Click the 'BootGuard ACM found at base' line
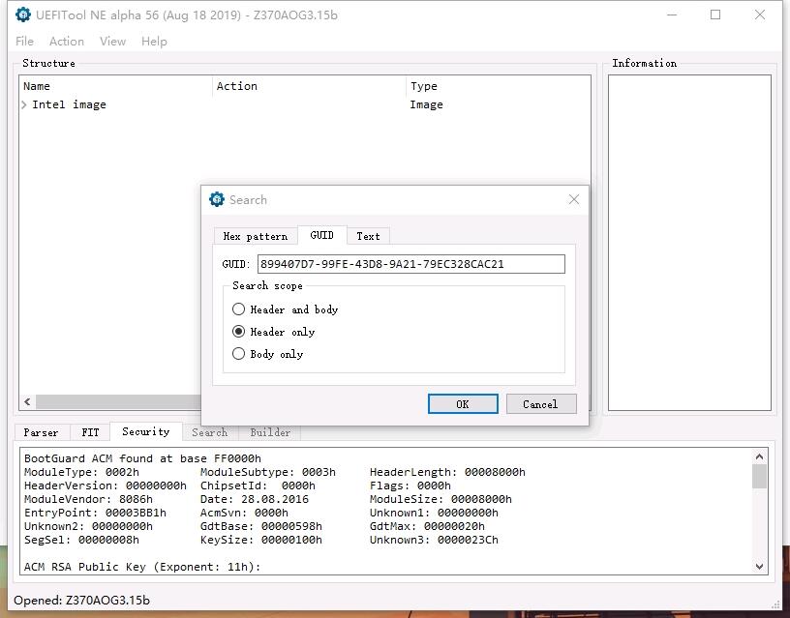This screenshot has height=618, width=790. pos(142,458)
